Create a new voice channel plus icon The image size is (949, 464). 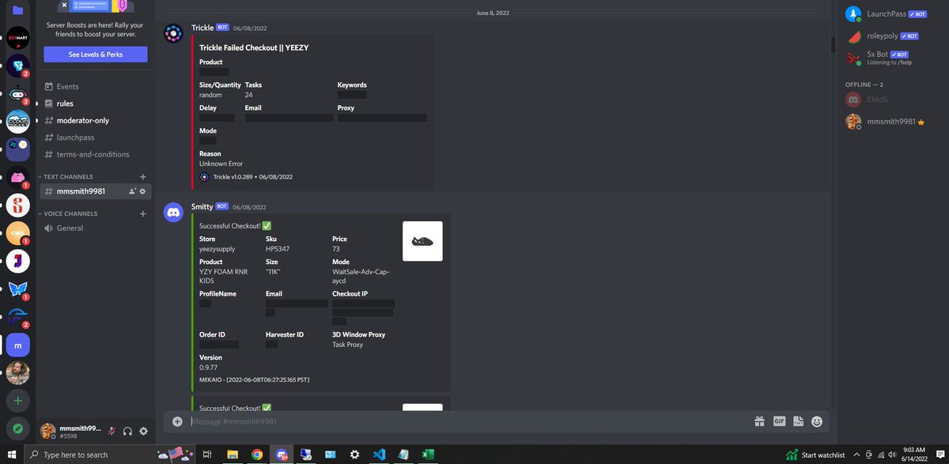(x=143, y=213)
